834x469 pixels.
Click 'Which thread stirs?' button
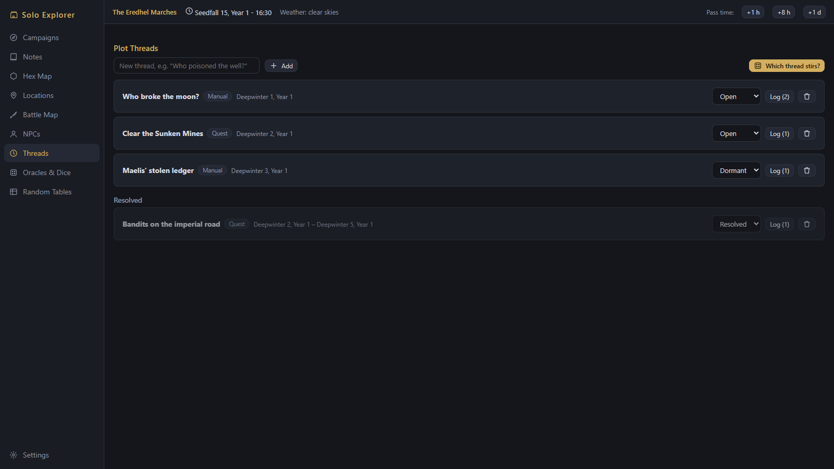787,66
